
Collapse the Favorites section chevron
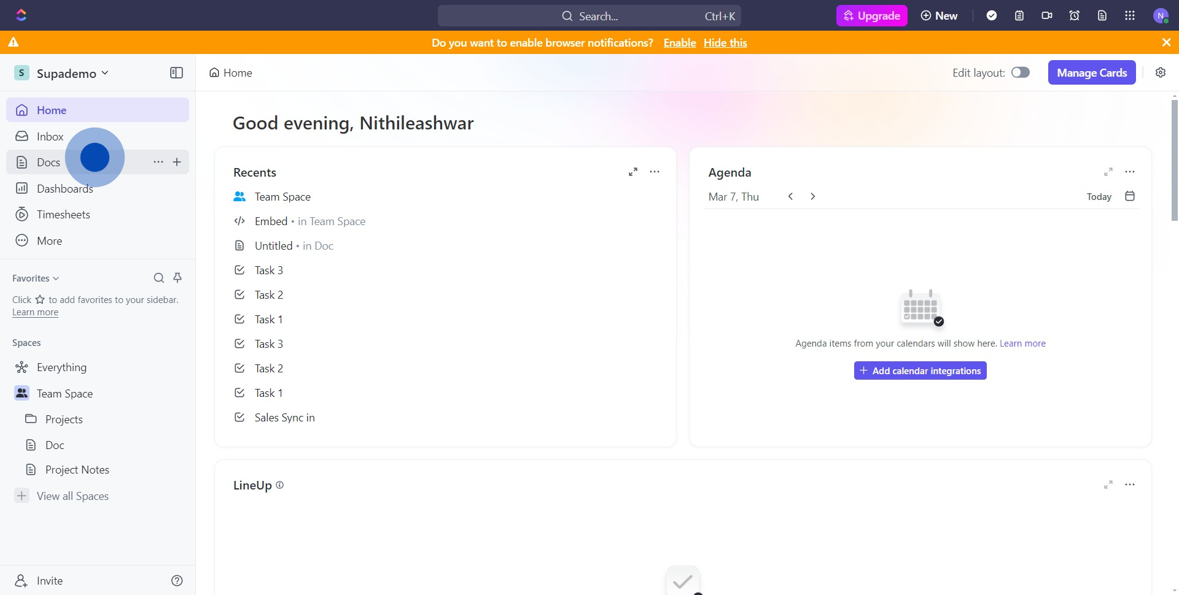(56, 278)
